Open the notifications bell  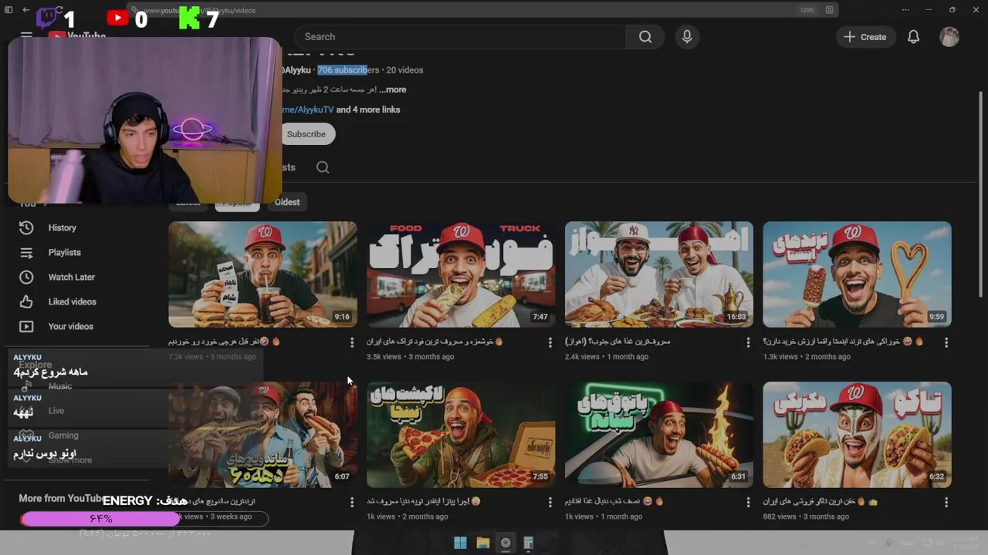pyautogui.click(x=913, y=37)
